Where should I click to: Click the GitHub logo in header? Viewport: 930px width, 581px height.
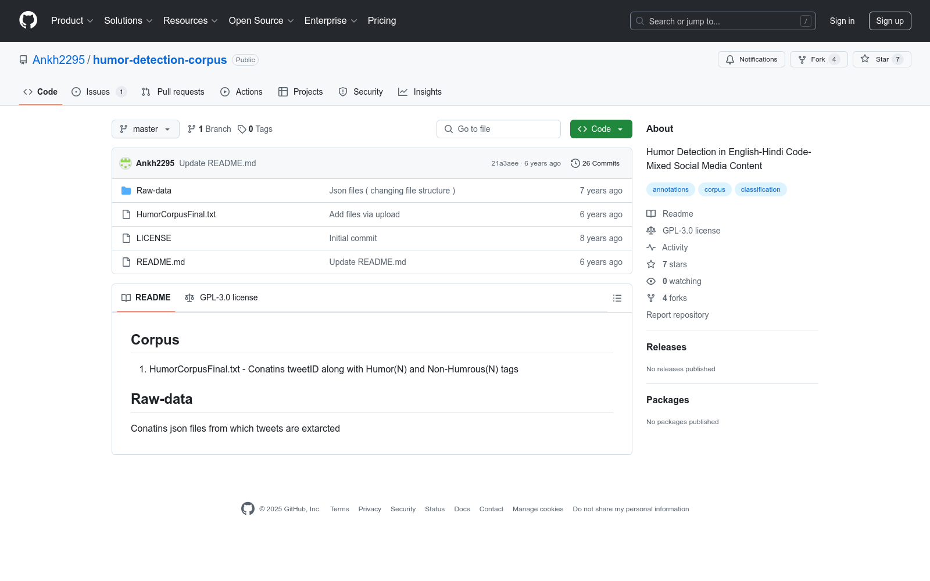[x=28, y=20]
